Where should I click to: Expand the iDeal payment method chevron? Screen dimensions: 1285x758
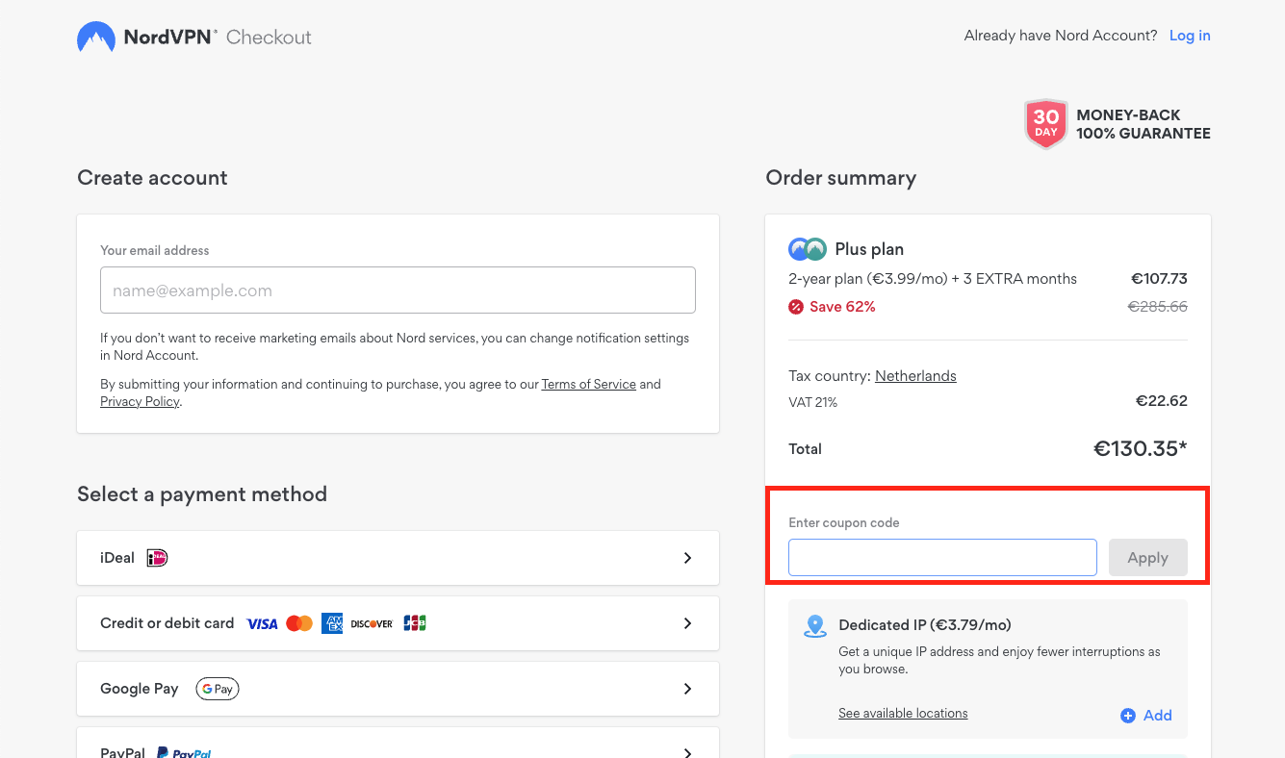coord(687,558)
